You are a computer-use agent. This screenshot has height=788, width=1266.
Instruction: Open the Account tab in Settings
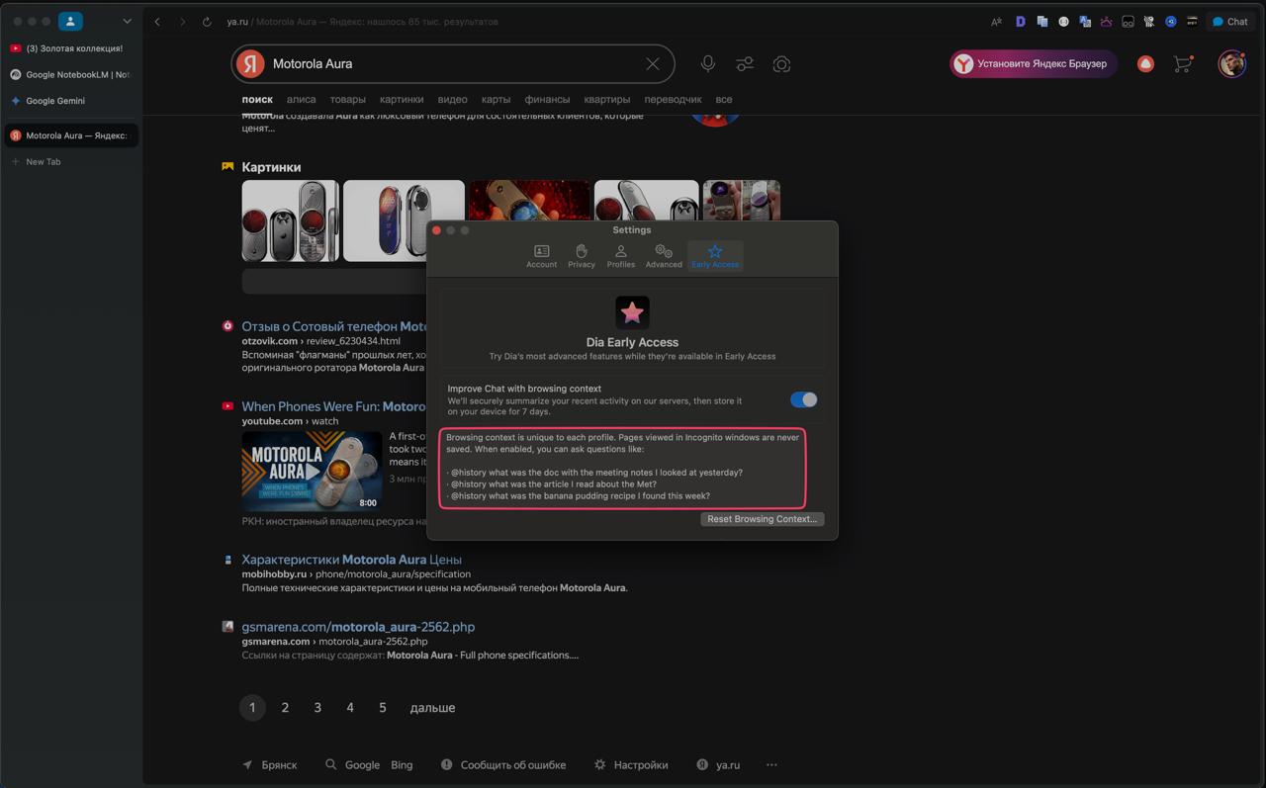[x=541, y=256]
